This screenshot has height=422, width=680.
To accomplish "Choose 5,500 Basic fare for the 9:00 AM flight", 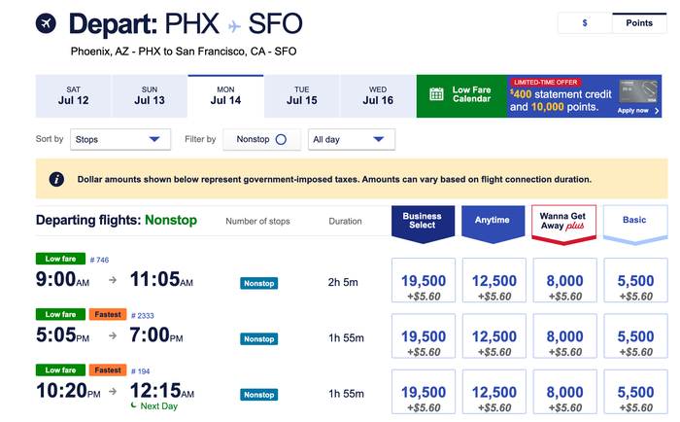I will 635,280.
